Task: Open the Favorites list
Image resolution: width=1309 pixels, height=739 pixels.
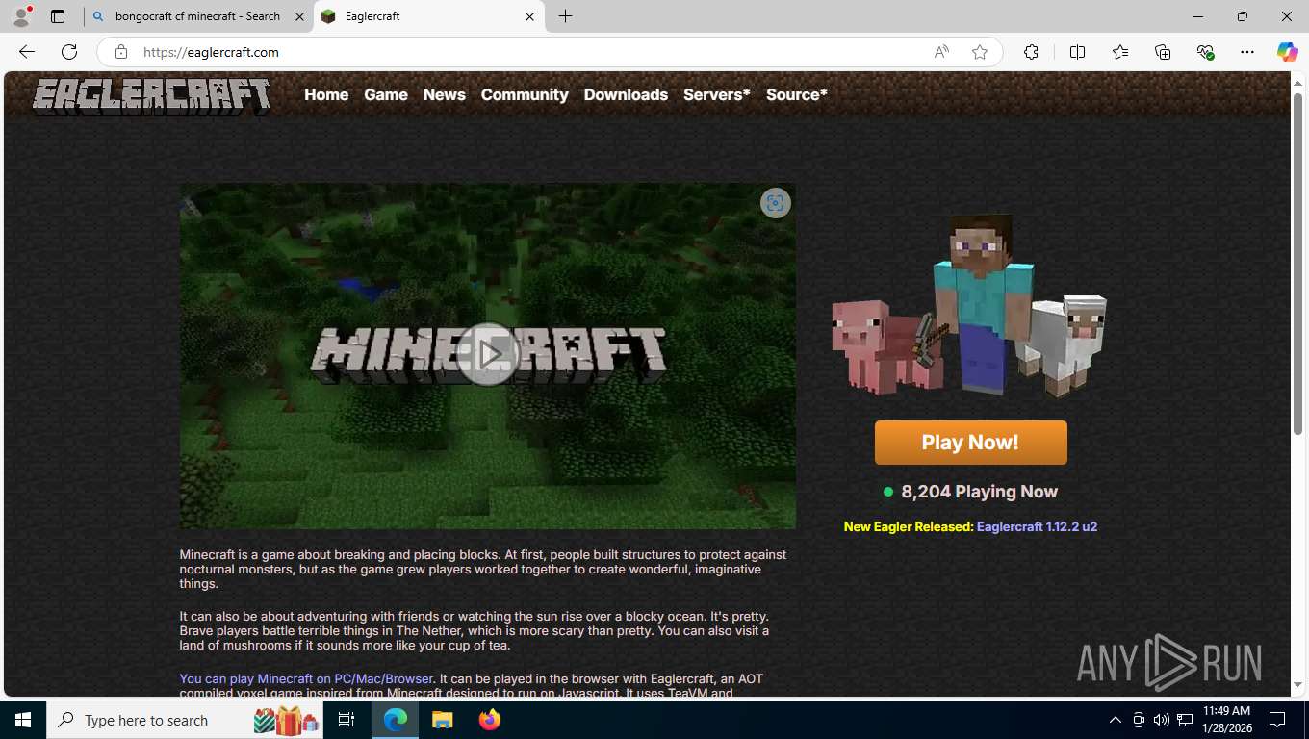Action: [1119, 52]
